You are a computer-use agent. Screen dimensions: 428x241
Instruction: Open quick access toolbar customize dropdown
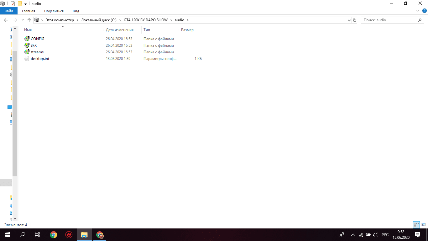click(x=26, y=4)
